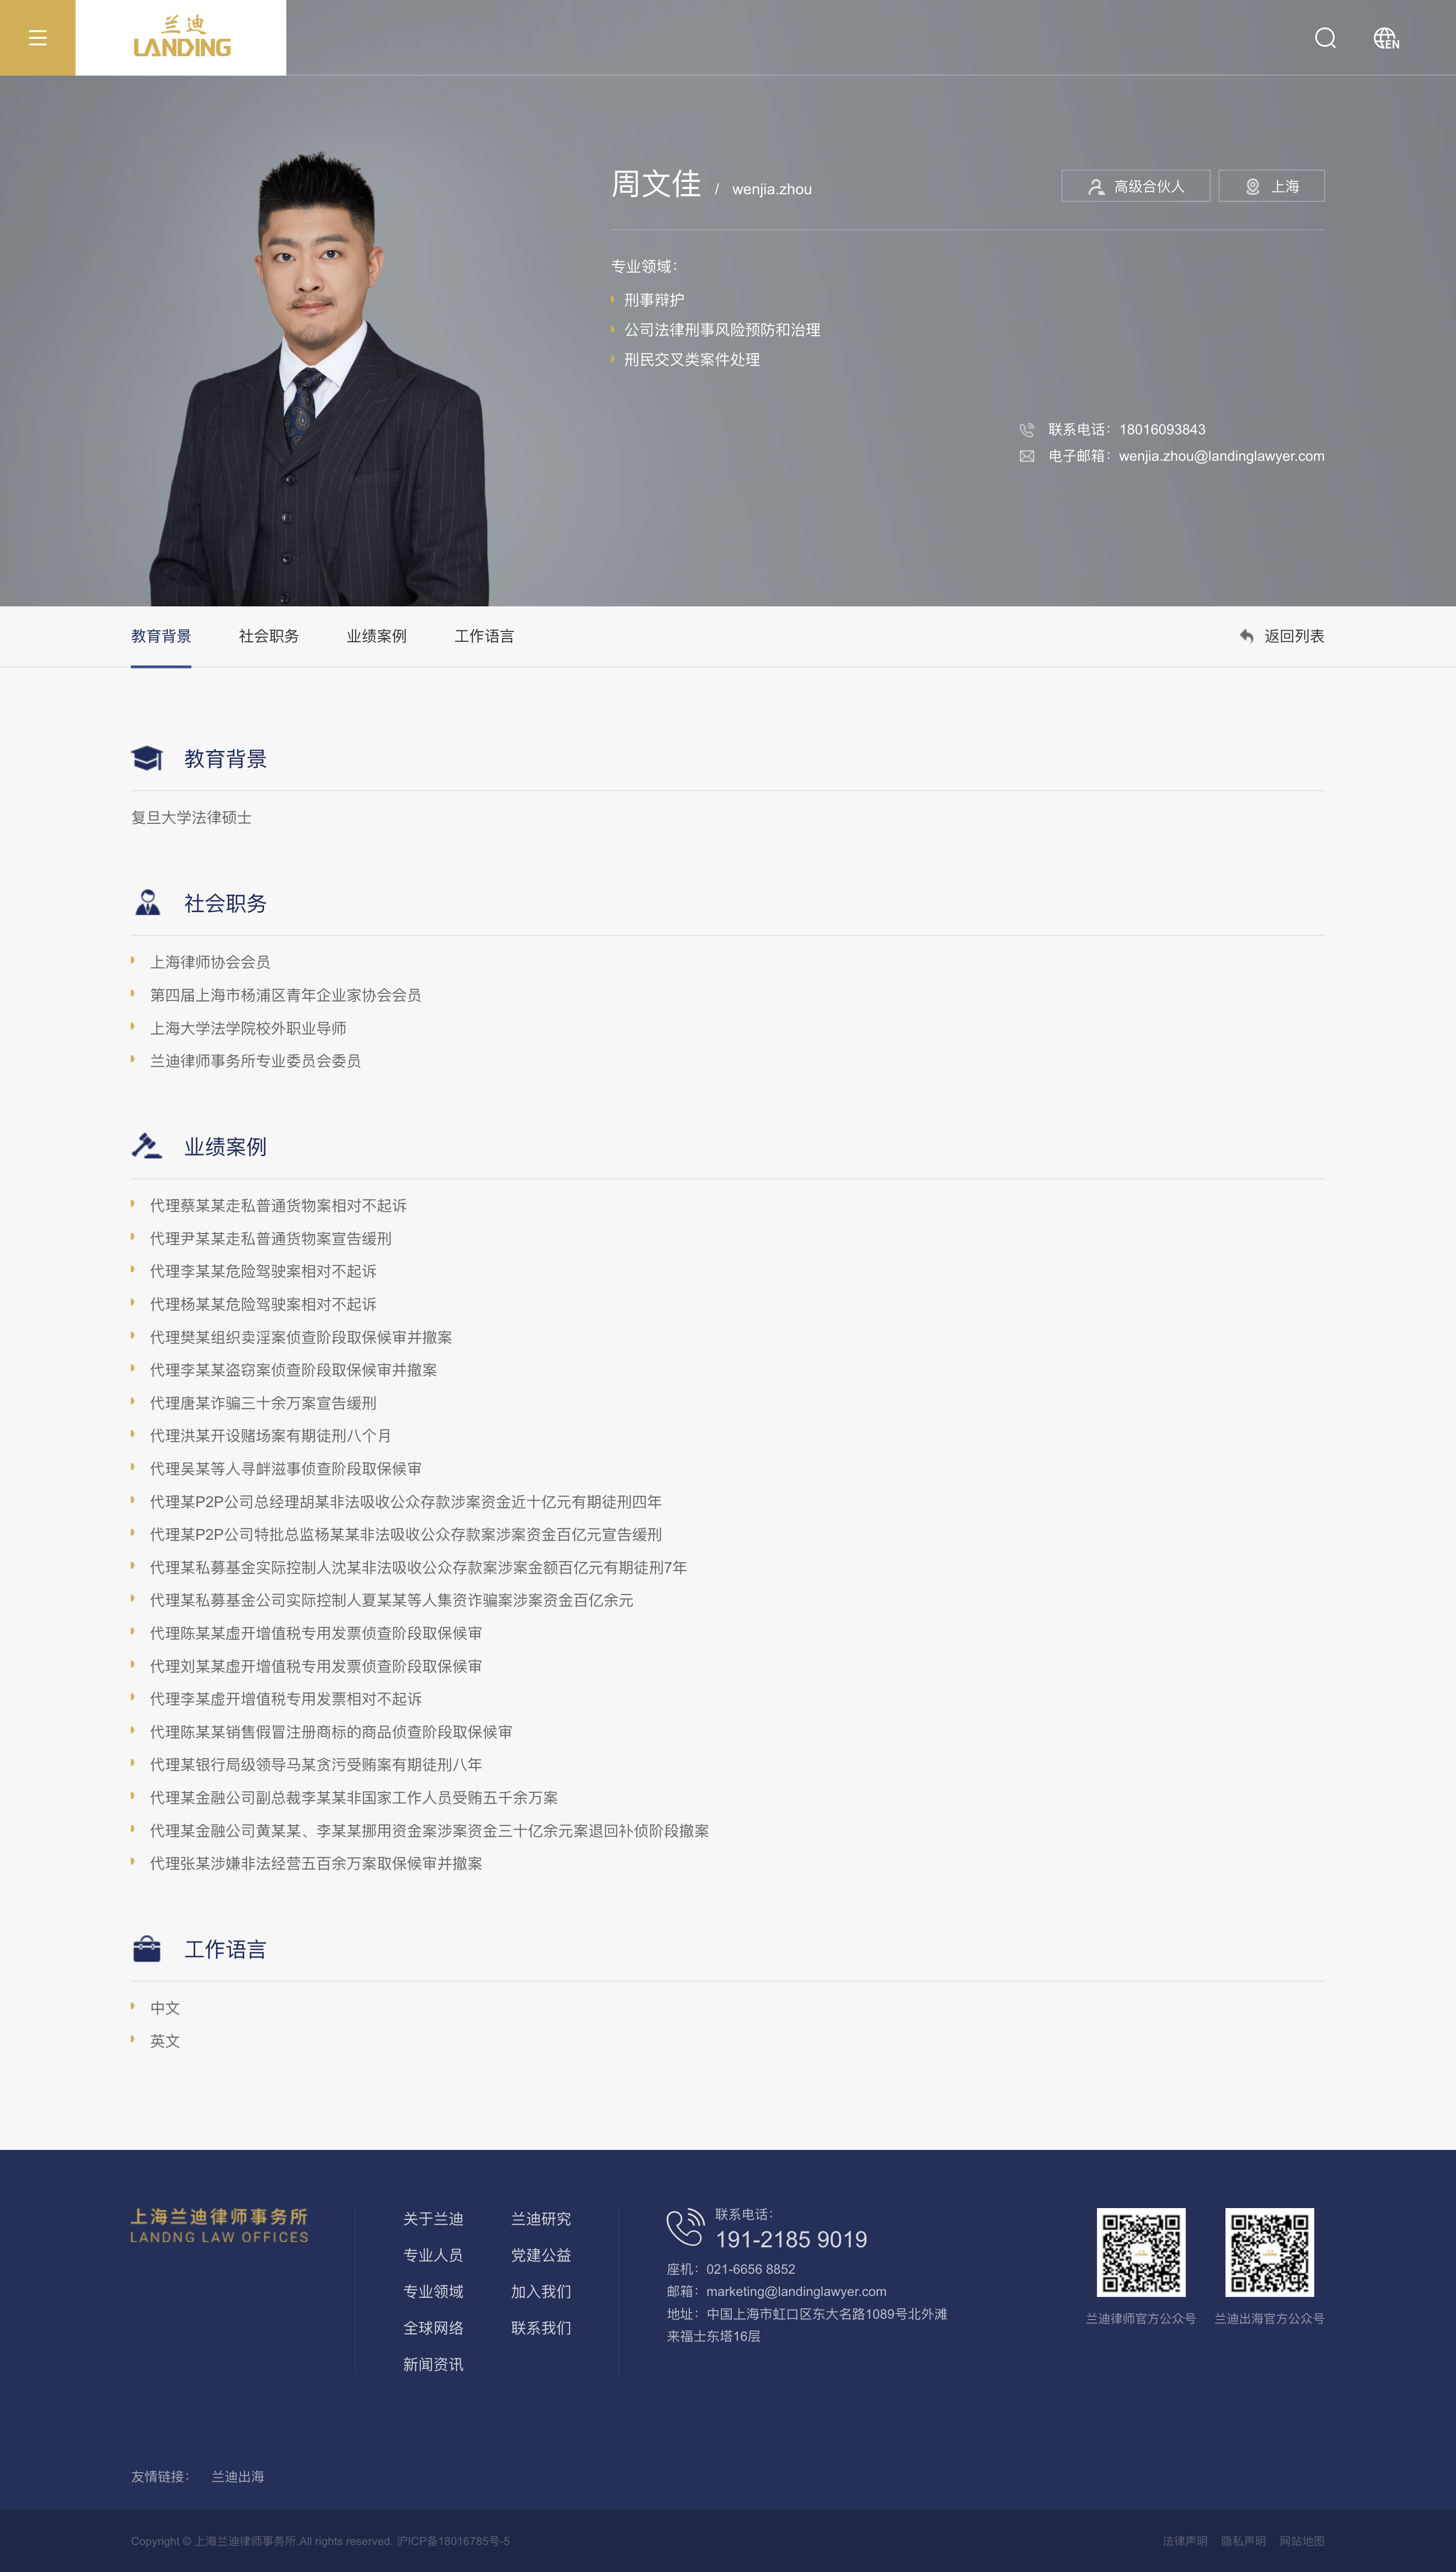Click the person icon for 社会职务

tap(147, 902)
